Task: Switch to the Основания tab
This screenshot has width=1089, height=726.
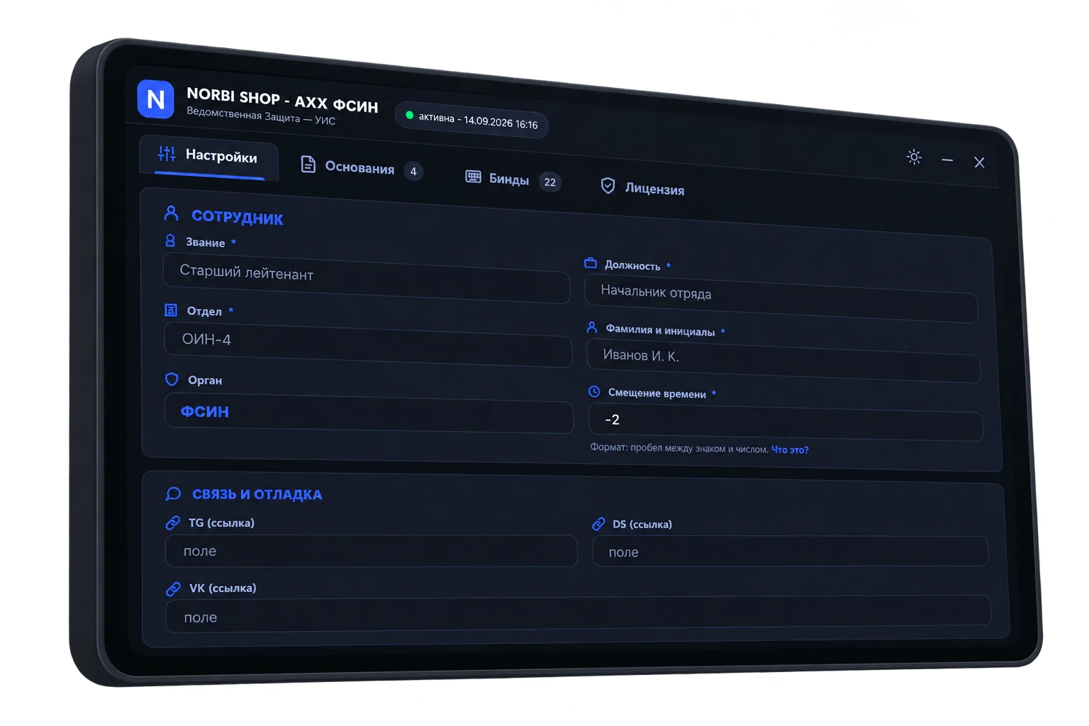Action: tap(362, 168)
